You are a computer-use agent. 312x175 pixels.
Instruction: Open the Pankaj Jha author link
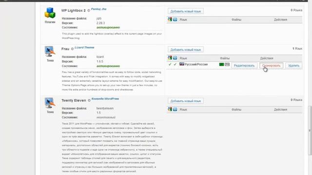98,9
